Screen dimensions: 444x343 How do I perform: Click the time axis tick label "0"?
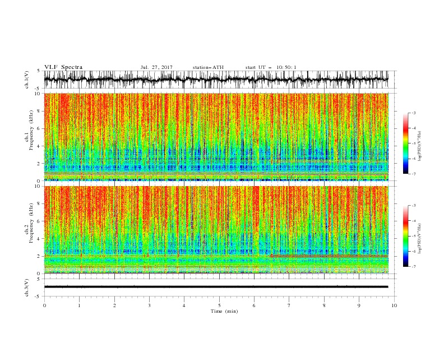(x=44, y=305)
